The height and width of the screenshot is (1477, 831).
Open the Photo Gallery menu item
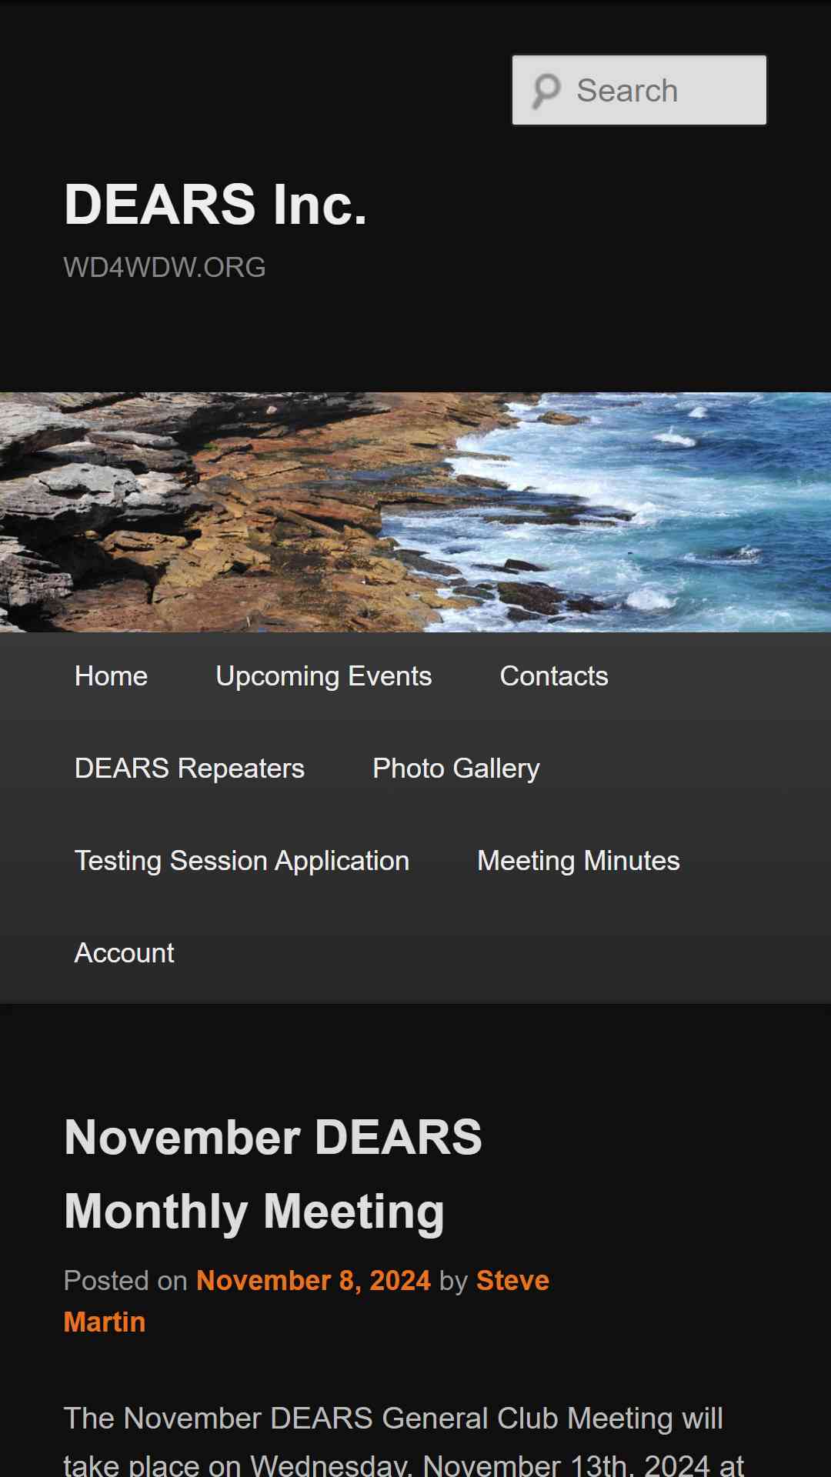coord(456,769)
